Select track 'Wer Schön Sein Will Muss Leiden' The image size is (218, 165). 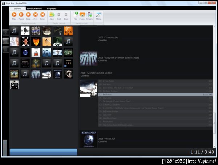(156, 125)
